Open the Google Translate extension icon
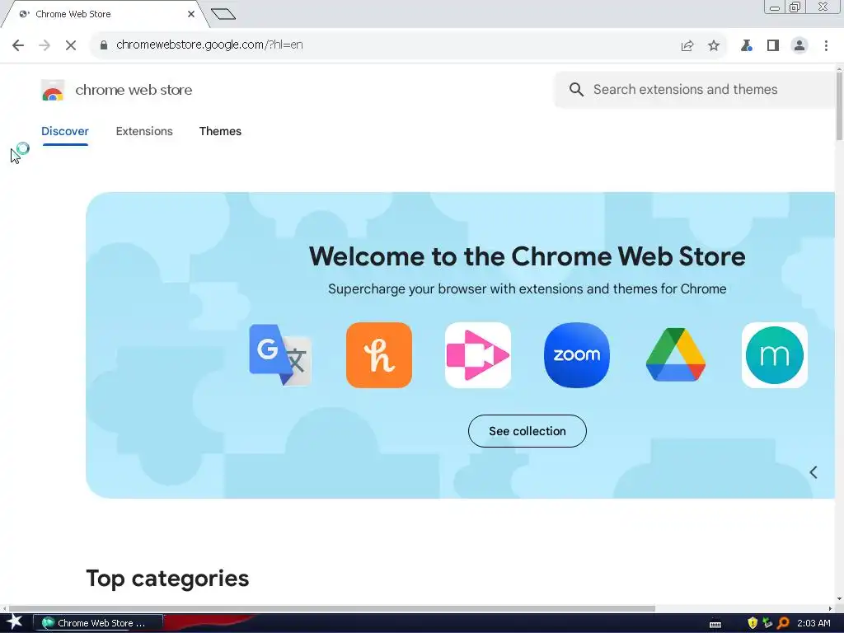 280,355
